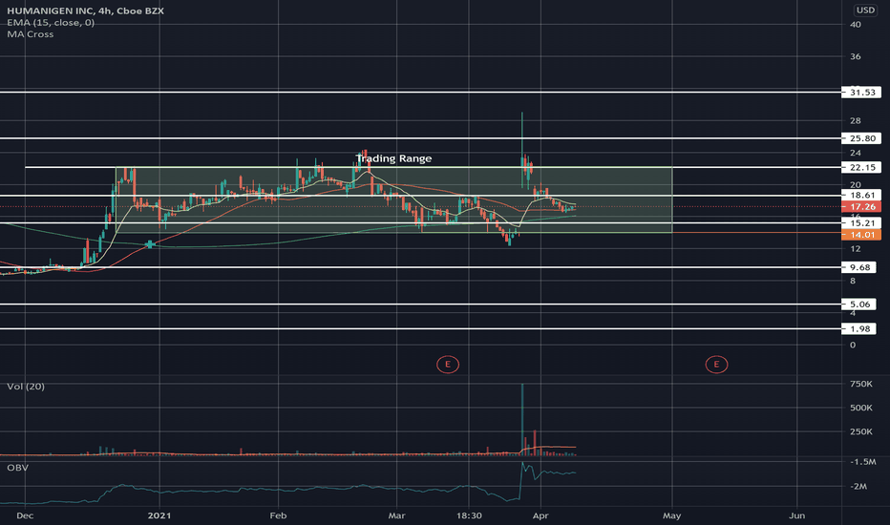Click the 36 price scale label
The image size is (890, 525).
pyautogui.click(x=856, y=56)
